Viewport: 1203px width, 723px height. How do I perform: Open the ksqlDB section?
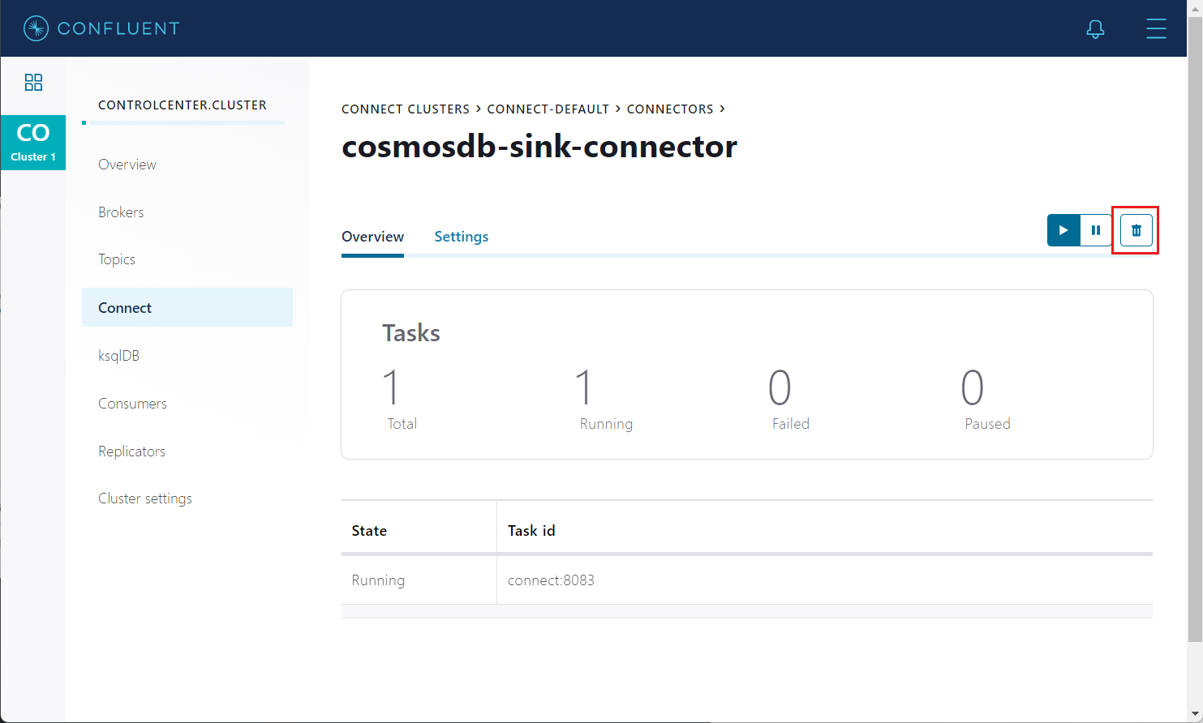tap(118, 356)
